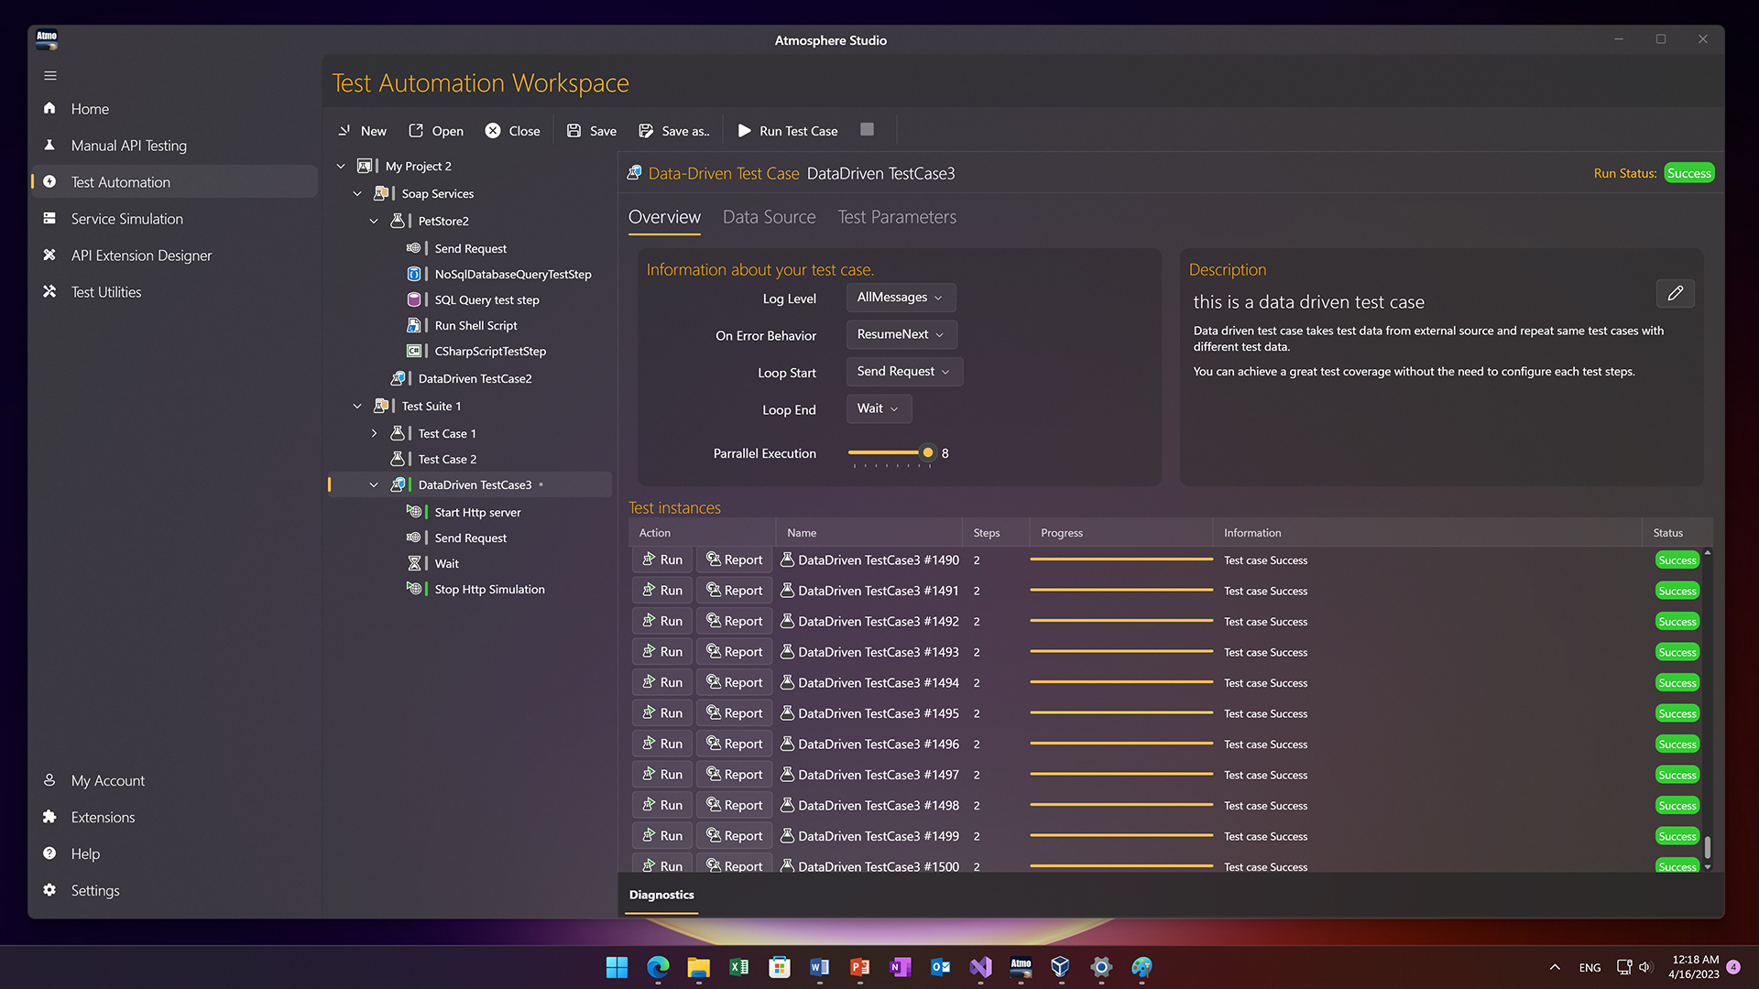1759x989 pixels.
Task: Expand the Test Case 1 tree item
Action: pos(374,433)
